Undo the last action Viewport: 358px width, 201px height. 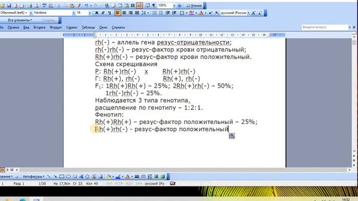pyautogui.click(x=86, y=5)
